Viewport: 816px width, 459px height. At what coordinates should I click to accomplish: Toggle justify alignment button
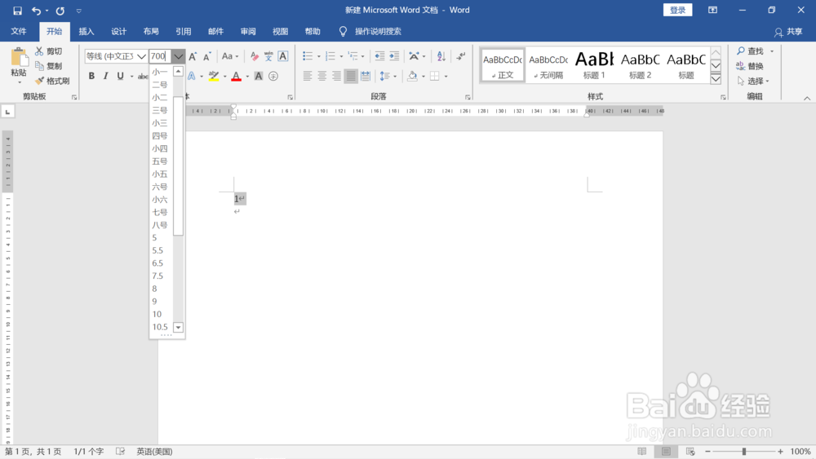click(x=351, y=77)
